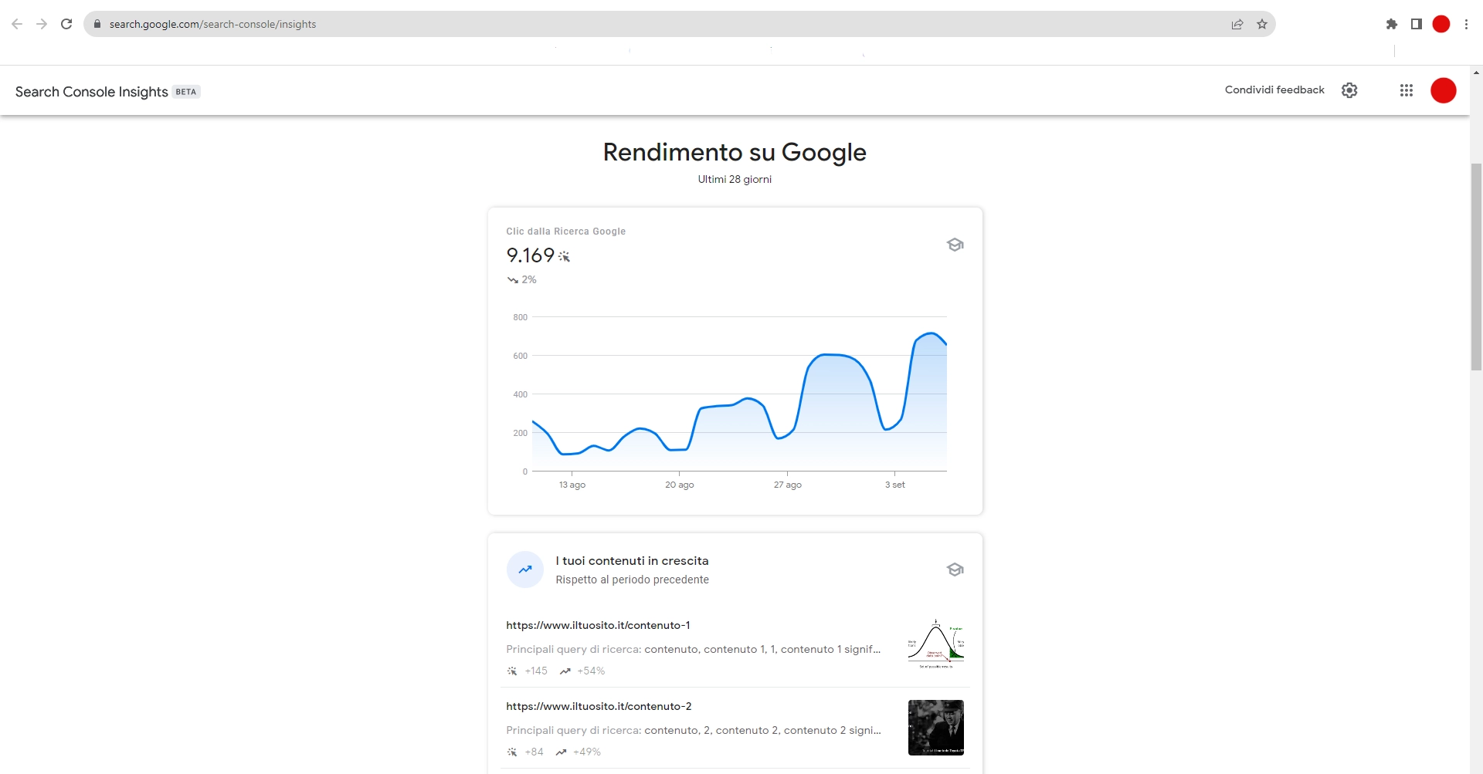Click the learn icon on growing content card
1483x774 pixels.
click(955, 570)
